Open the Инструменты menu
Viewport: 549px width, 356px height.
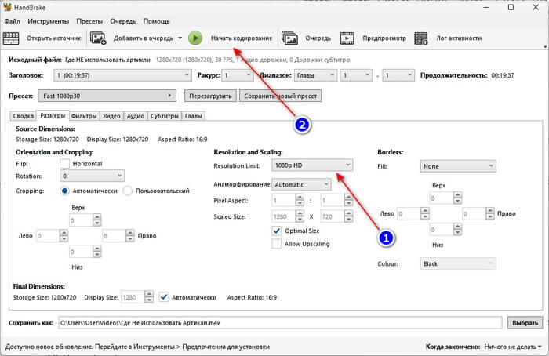pyautogui.click(x=49, y=21)
